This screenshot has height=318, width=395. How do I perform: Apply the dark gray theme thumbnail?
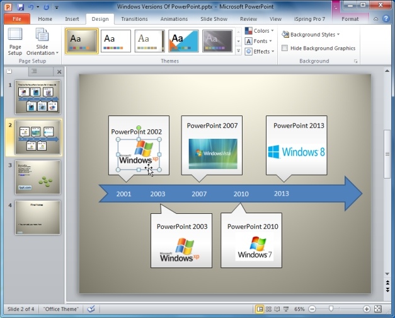pyautogui.click(x=217, y=41)
